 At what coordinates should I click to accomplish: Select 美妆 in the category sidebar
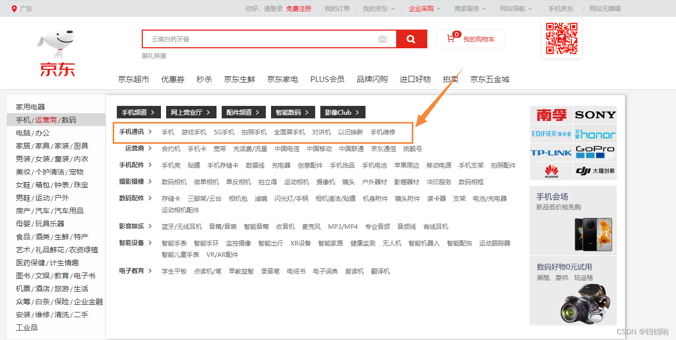point(23,172)
